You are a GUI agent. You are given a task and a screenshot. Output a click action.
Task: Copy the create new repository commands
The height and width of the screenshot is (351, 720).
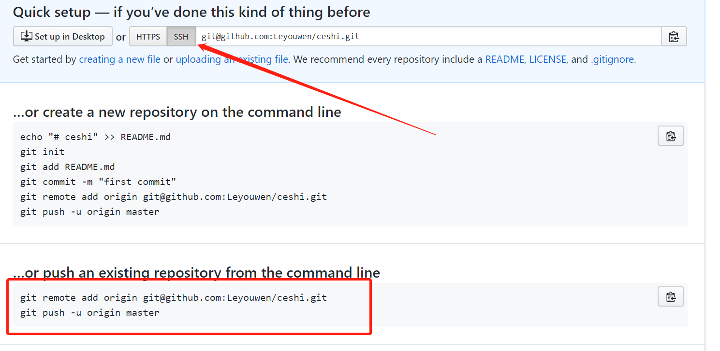pyautogui.click(x=670, y=136)
